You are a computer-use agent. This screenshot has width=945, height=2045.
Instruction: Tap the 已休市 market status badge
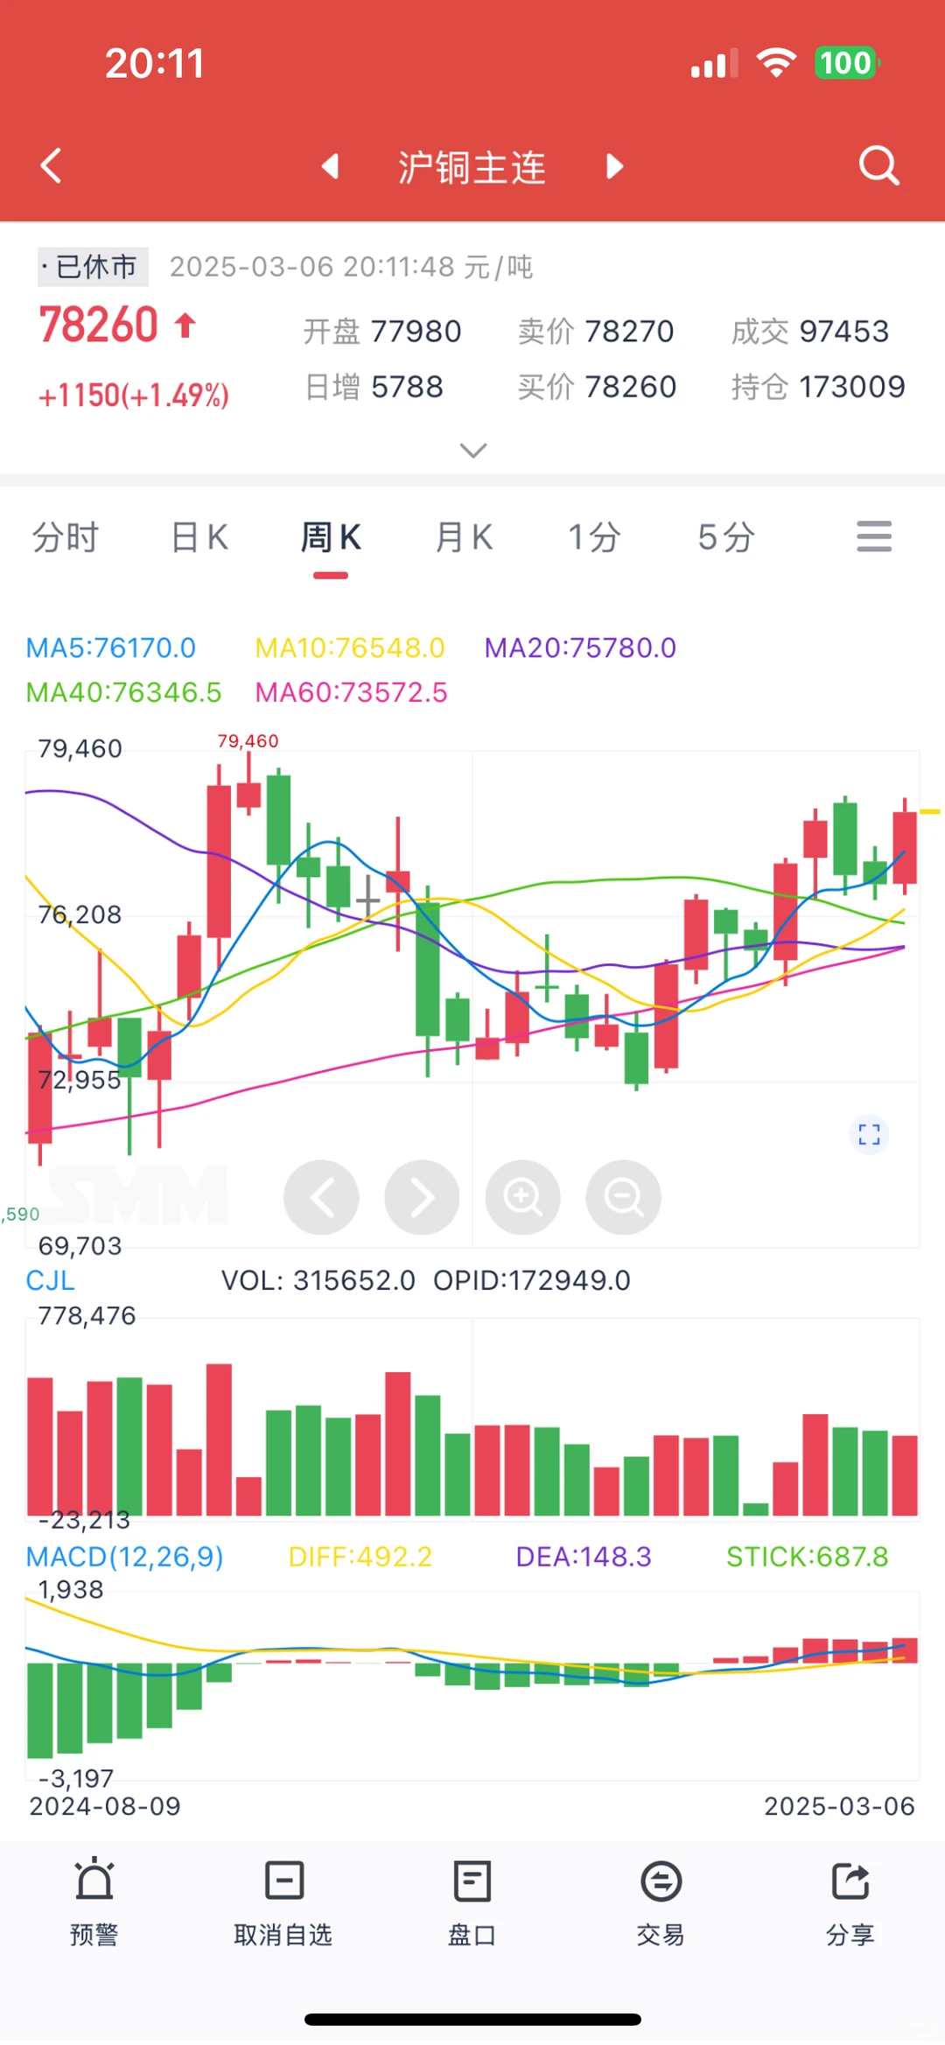pyautogui.click(x=93, y=266)
